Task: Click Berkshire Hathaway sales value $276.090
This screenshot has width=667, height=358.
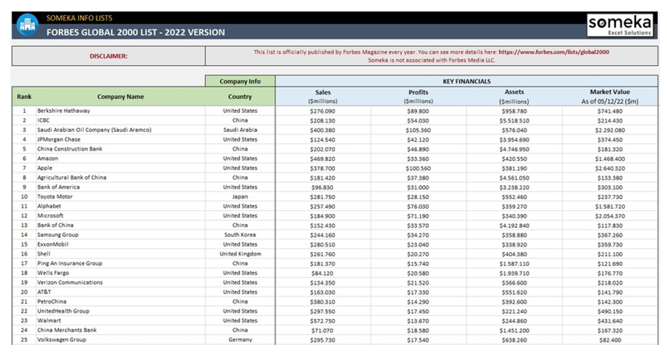Action: (322, 111)
